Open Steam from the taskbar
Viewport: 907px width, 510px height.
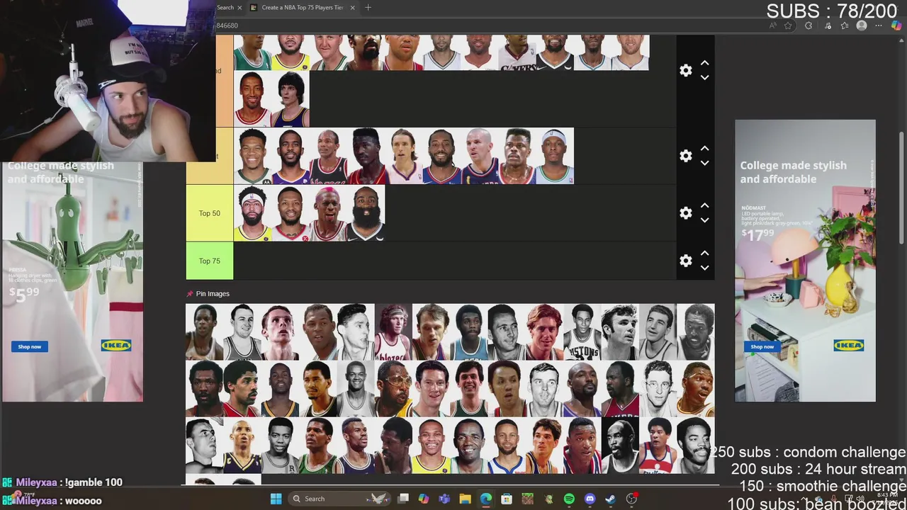coord(610,499)
